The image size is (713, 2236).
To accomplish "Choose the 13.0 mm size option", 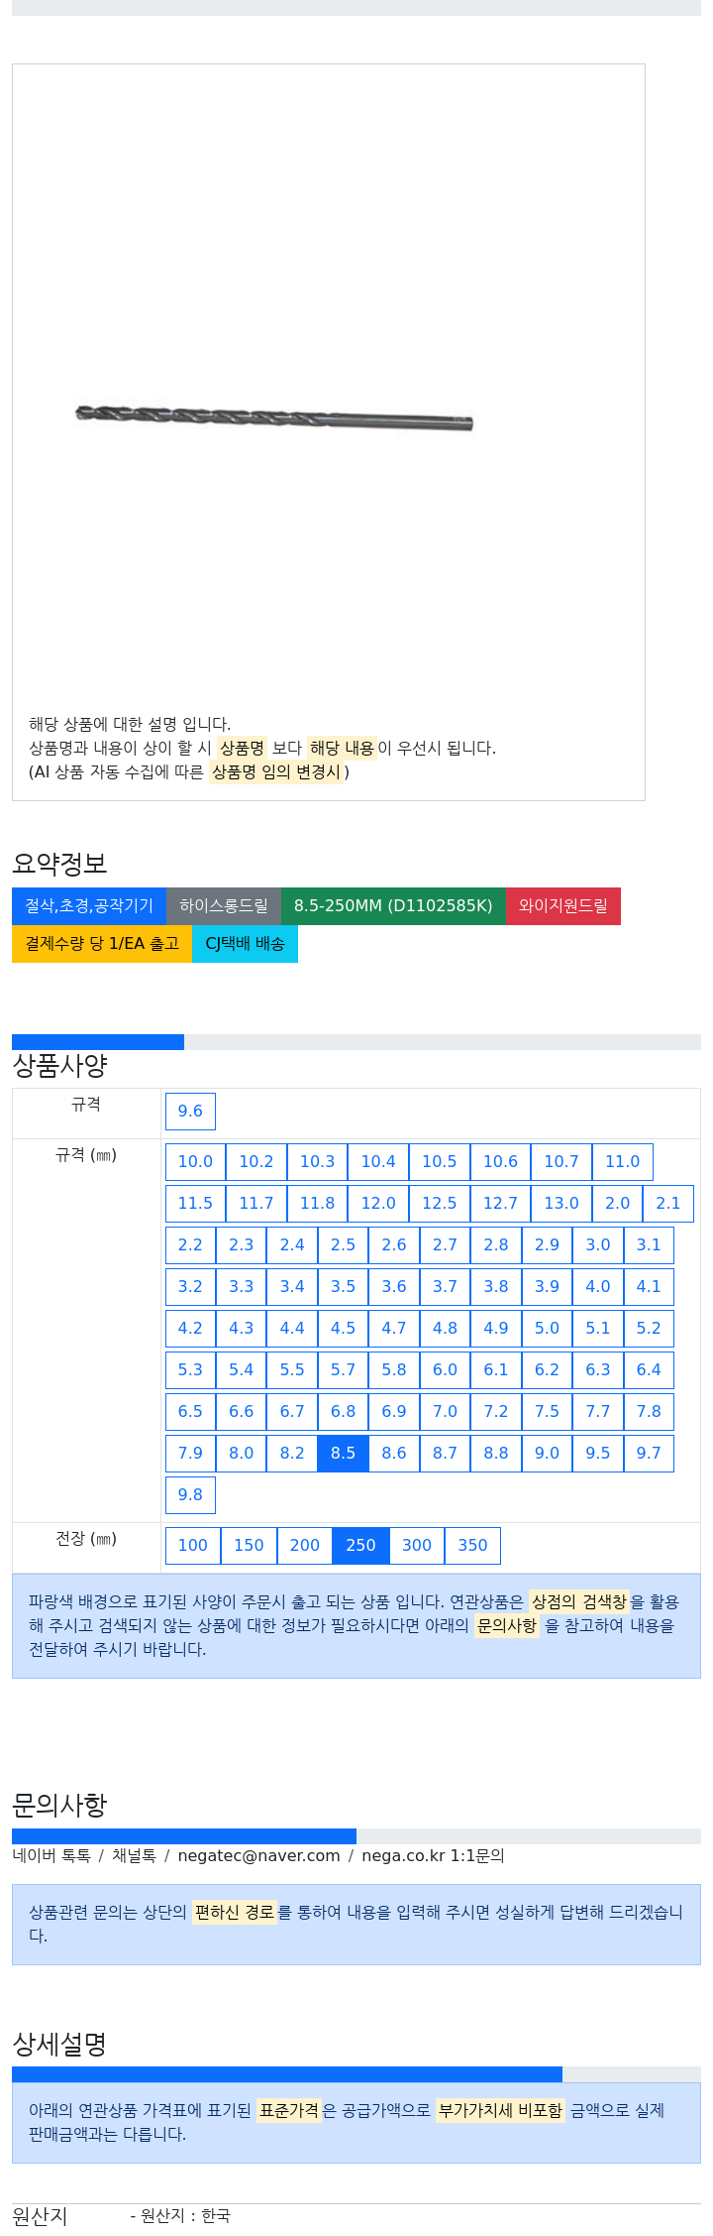I will [x=561, y=1204].
